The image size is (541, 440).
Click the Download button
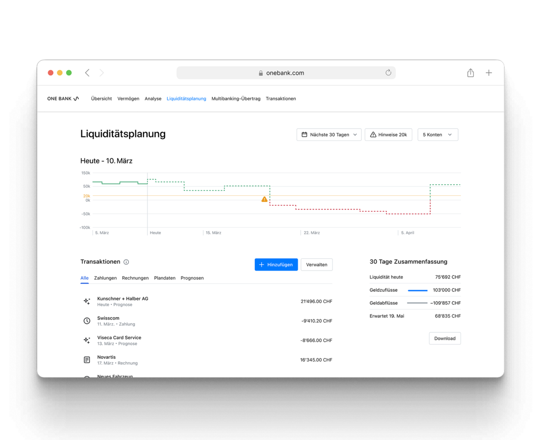coord(445,338)
